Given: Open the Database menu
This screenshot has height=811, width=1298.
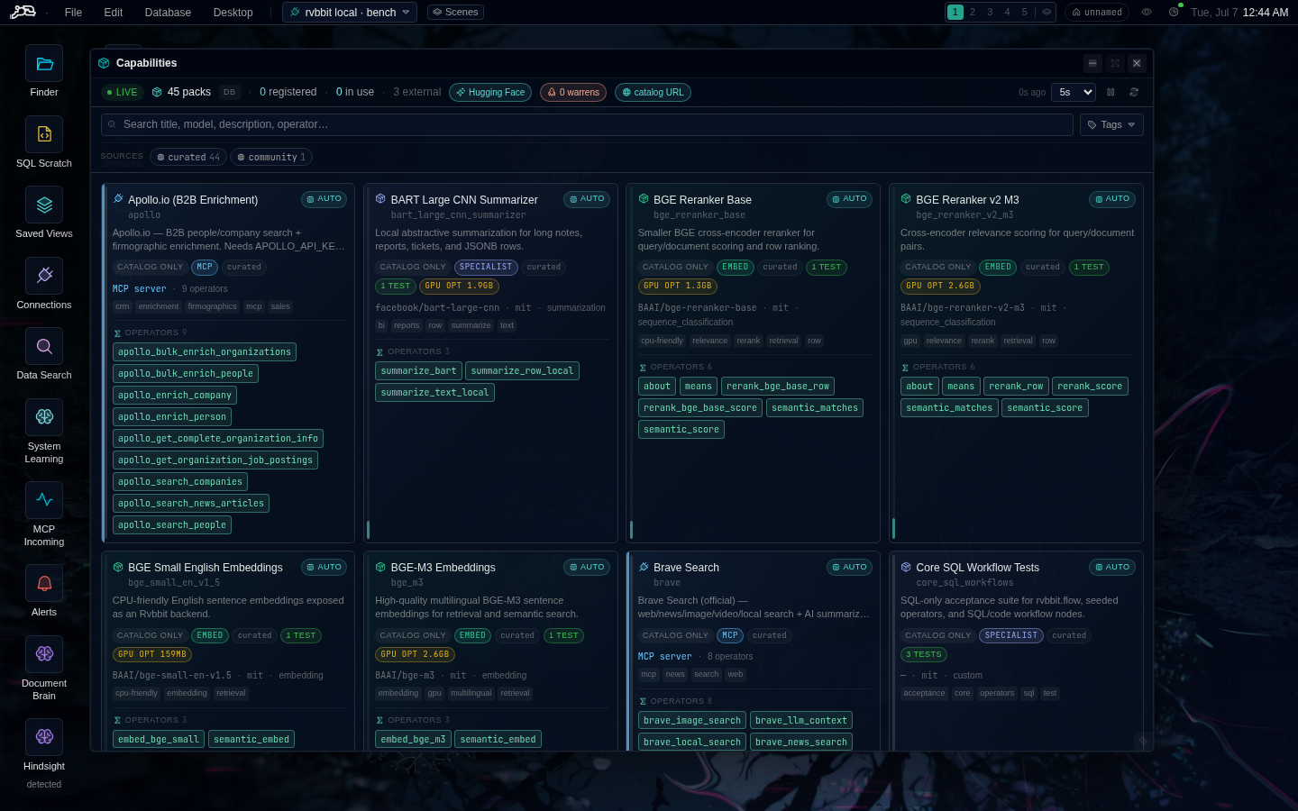Looking at the screenshot, I should 168,13.
